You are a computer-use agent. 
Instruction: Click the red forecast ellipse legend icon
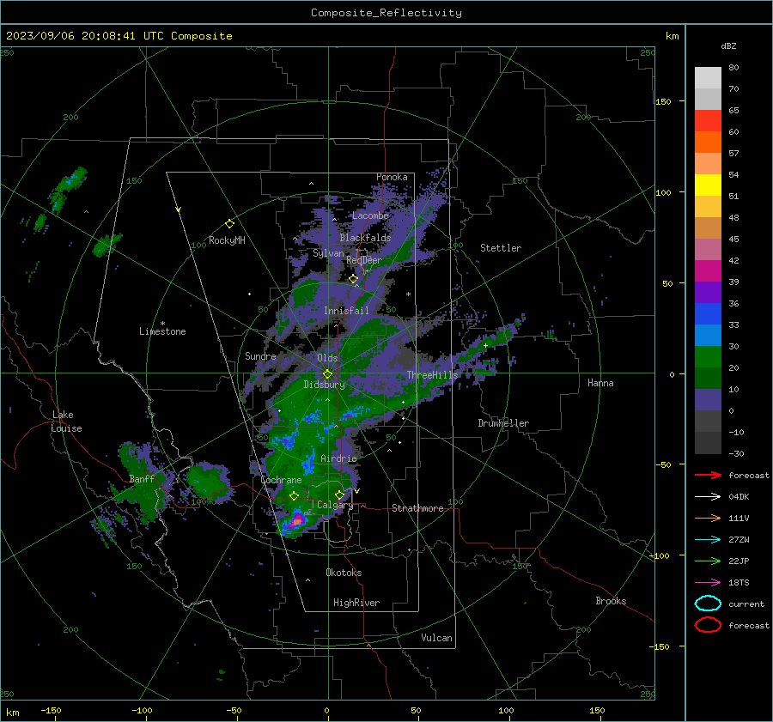pos(708,625)
